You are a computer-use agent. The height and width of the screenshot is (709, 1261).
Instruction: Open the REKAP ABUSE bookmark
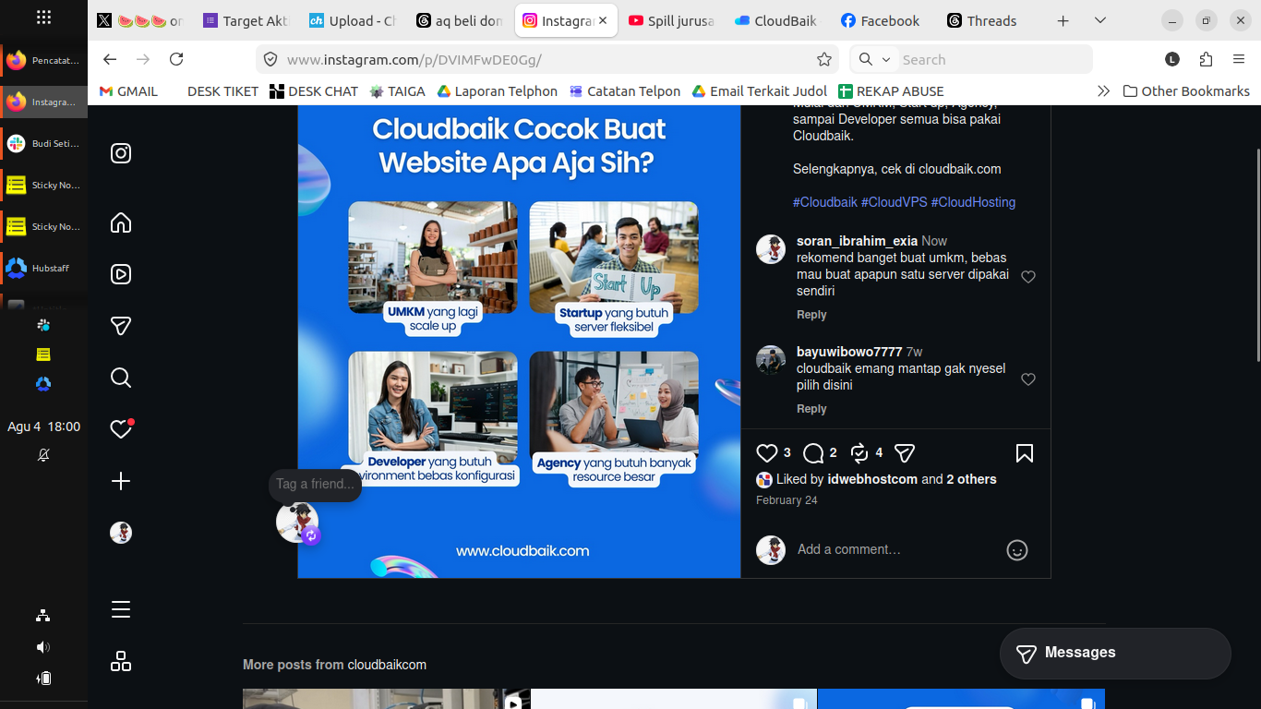click(891, 91)
